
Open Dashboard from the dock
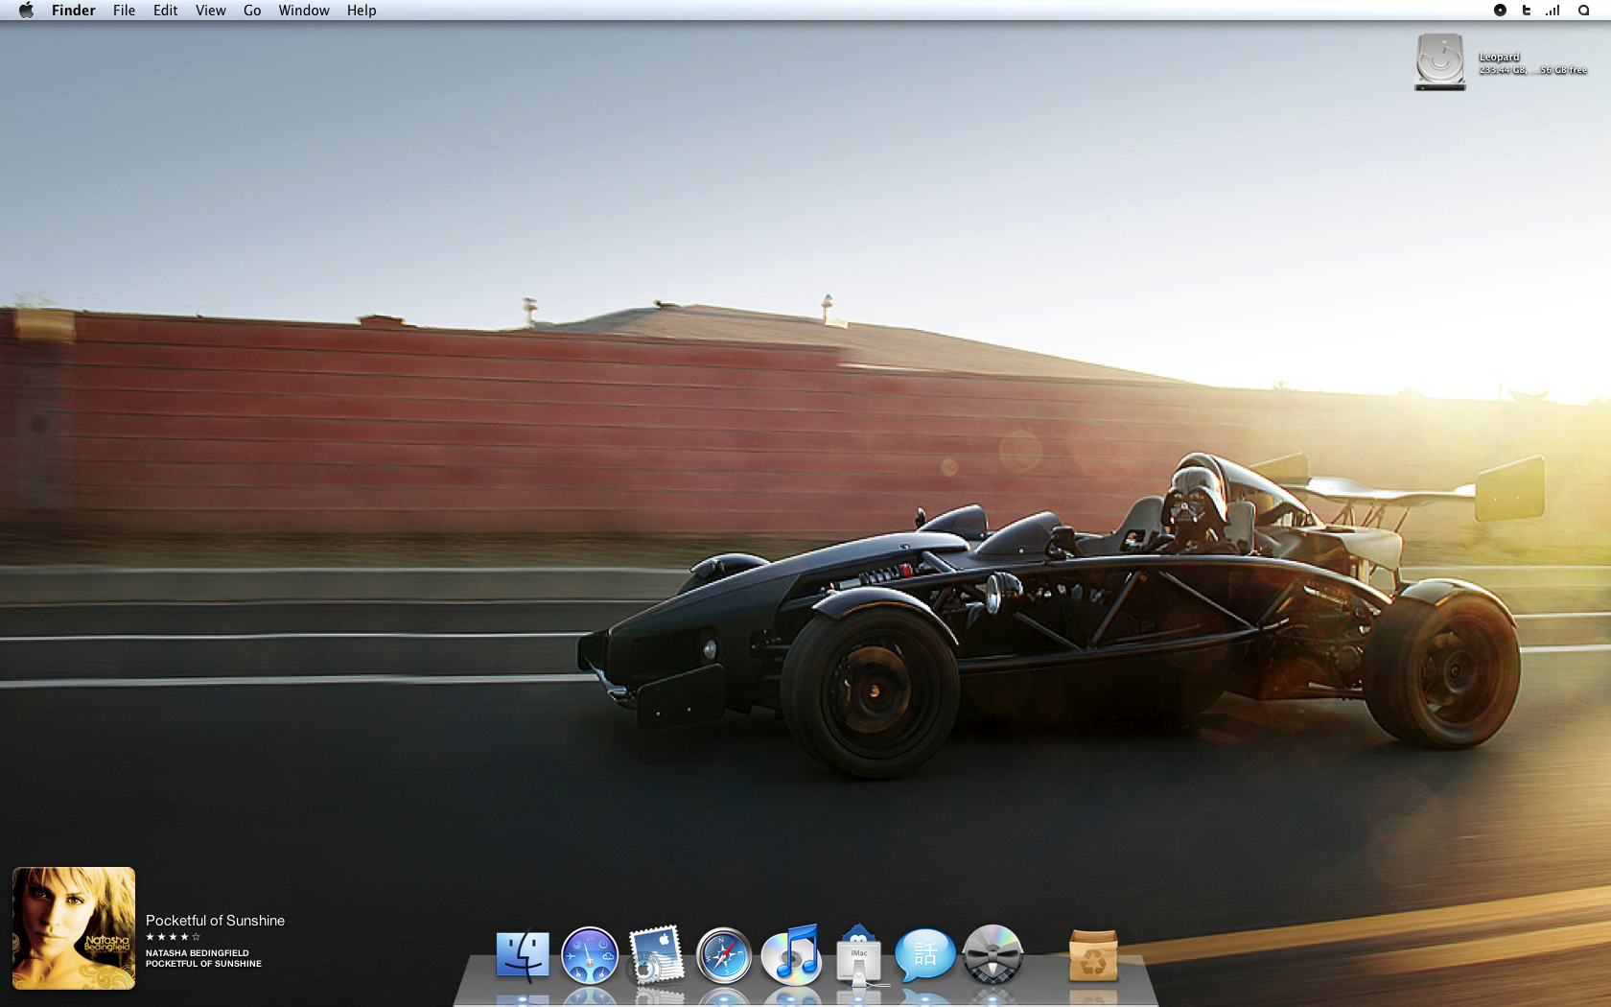[x=590, y=956]
